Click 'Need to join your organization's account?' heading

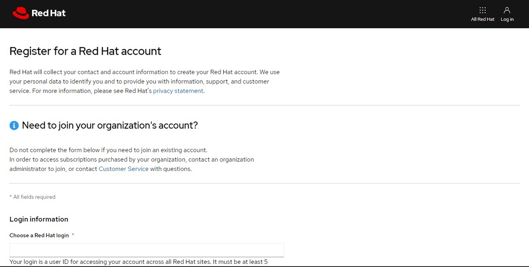pyautogui.click(x=110, y=126)
